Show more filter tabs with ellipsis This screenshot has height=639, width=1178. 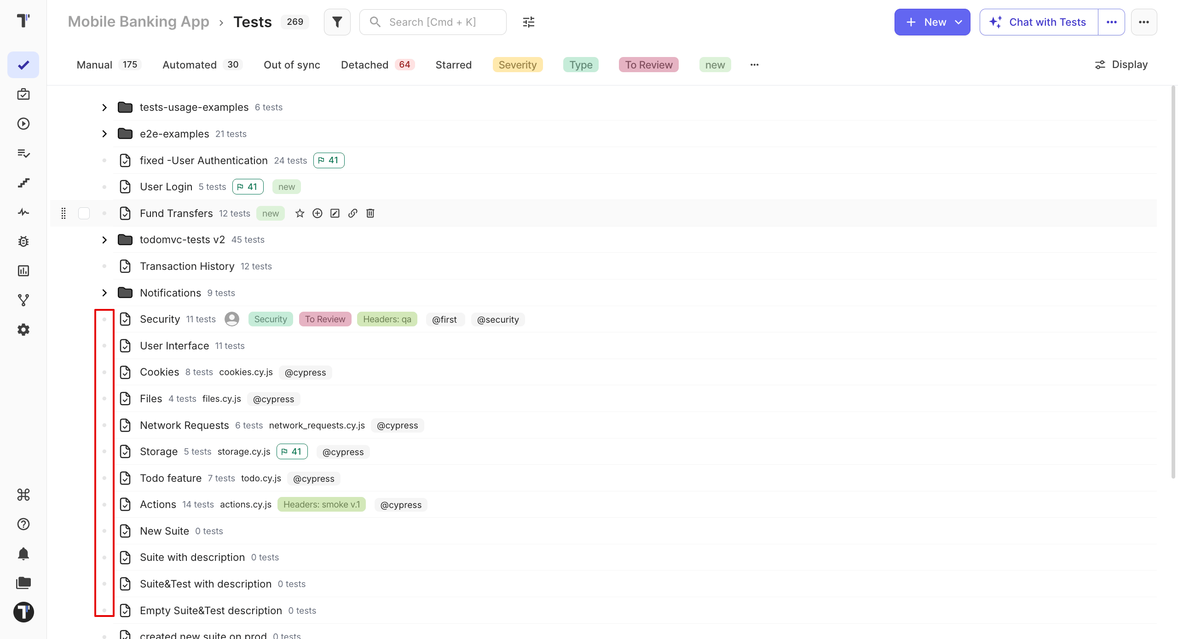pos(755,65)
